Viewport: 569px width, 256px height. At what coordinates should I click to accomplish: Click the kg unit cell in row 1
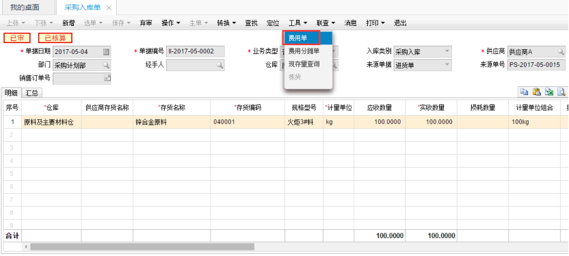coord(339,122)
